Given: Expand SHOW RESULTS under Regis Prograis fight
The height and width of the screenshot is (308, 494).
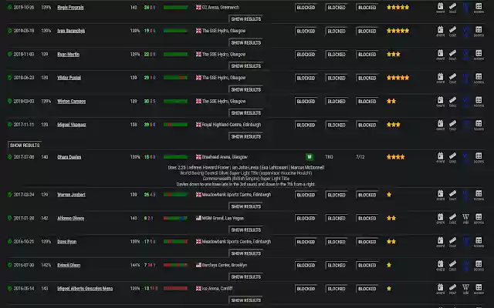Looking at the screenshot, I should click(245, 18).
